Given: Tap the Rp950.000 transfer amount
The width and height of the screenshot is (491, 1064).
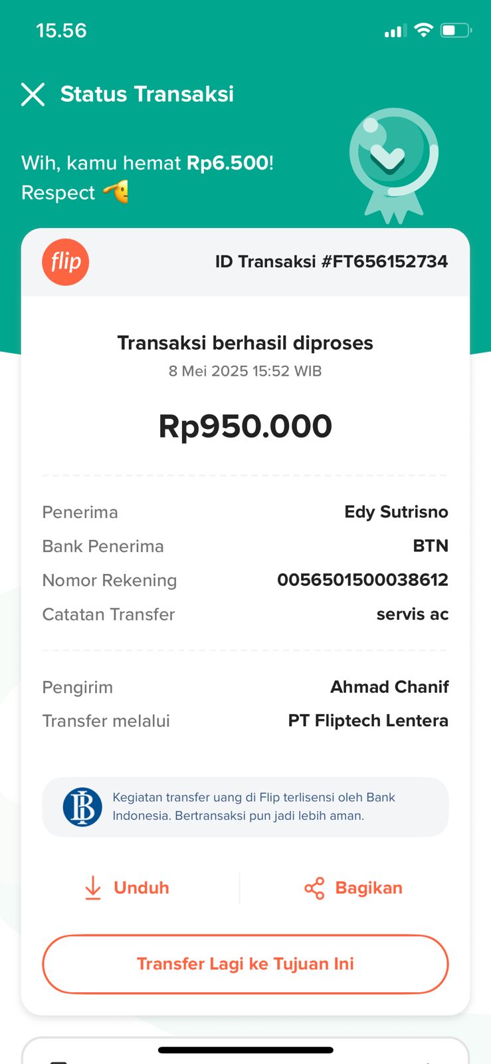Looking at the screenshot, I should [245, 426].
